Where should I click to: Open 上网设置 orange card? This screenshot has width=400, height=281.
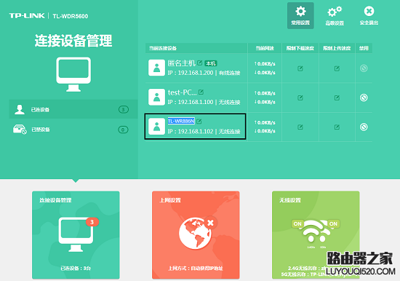(x=196, y=235)
